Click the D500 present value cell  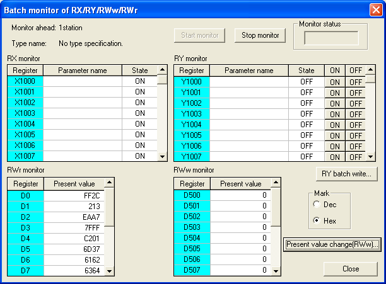[x=242, y=195]
